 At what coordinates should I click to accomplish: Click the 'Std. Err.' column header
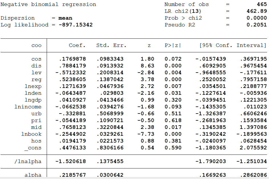[111, 45]
